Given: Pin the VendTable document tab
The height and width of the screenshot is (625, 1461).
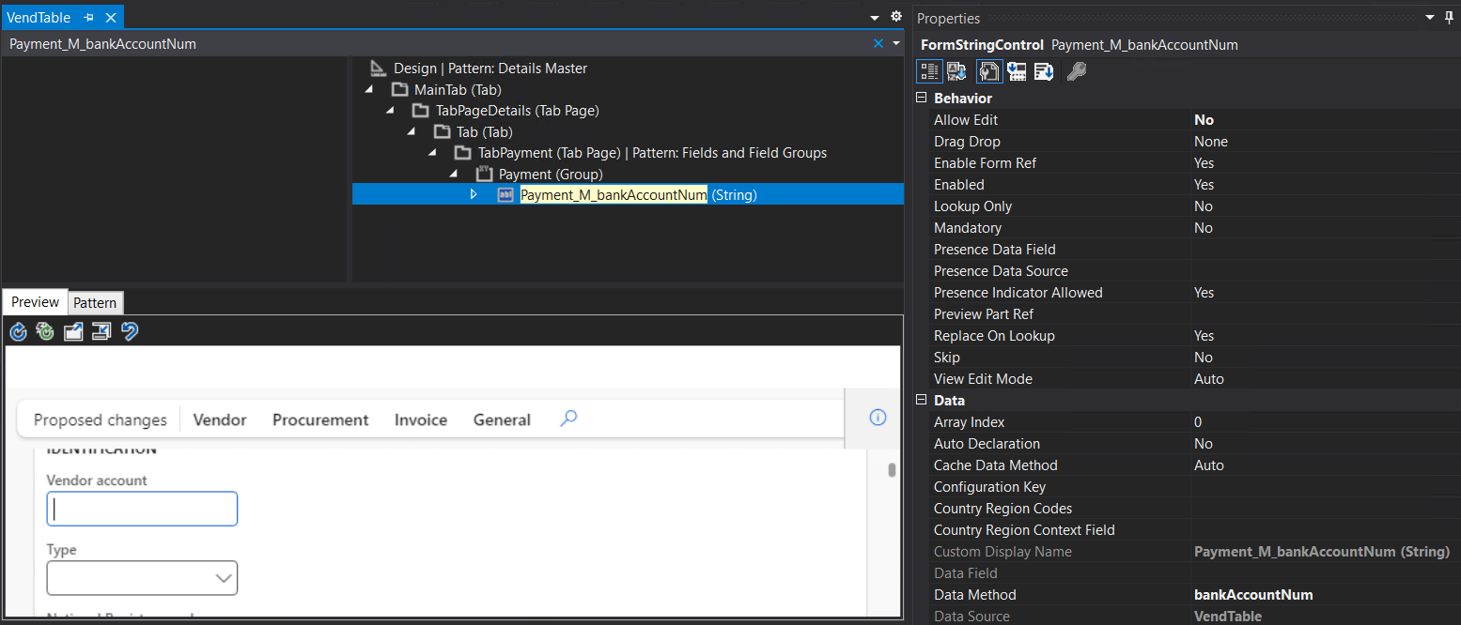Looking at the screenshot, I should 89,18.
